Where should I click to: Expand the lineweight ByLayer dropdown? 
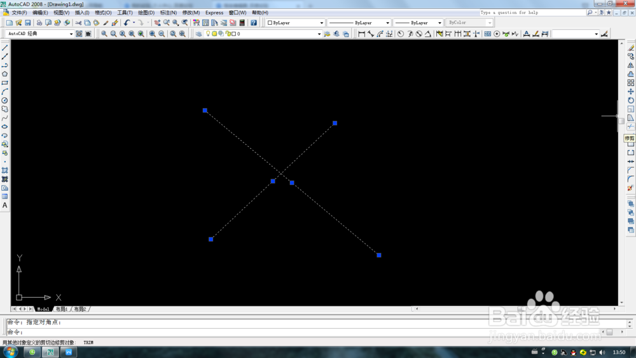pos(439,23)
